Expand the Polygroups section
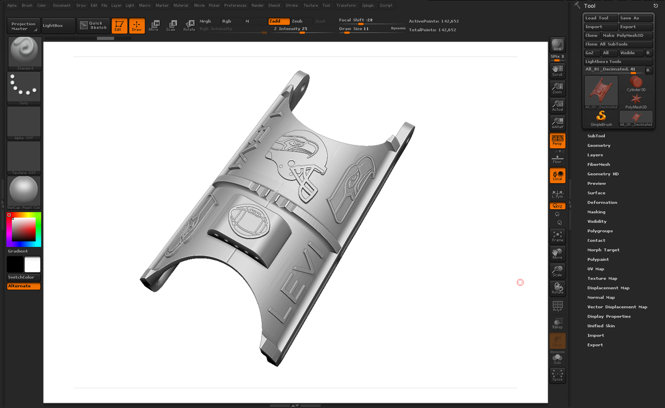 tap(600, 231)
